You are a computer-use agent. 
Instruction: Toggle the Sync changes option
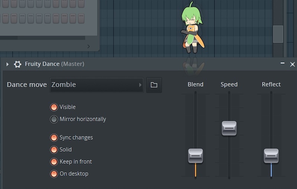[54, 137]
